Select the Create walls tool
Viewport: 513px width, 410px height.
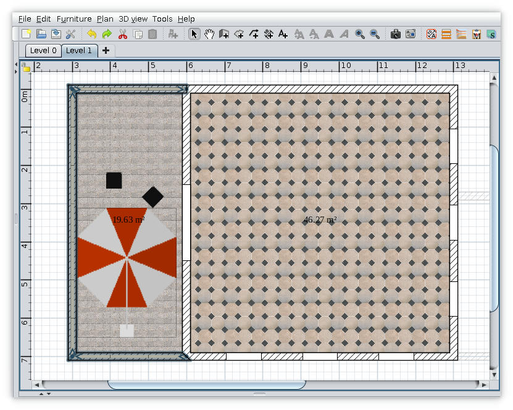point(224,34)
